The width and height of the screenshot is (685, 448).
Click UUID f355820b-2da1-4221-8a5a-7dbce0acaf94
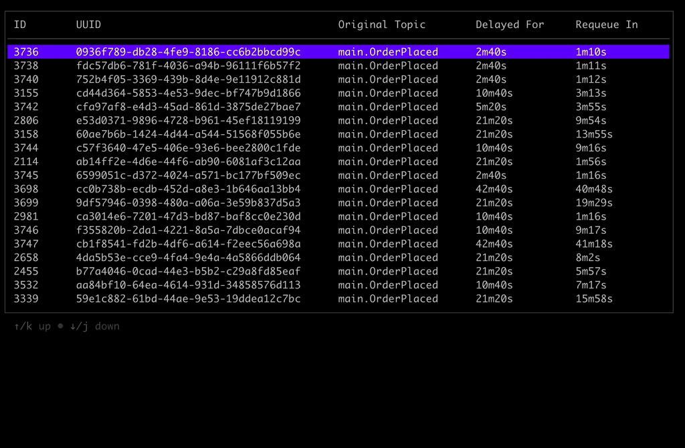188,230
